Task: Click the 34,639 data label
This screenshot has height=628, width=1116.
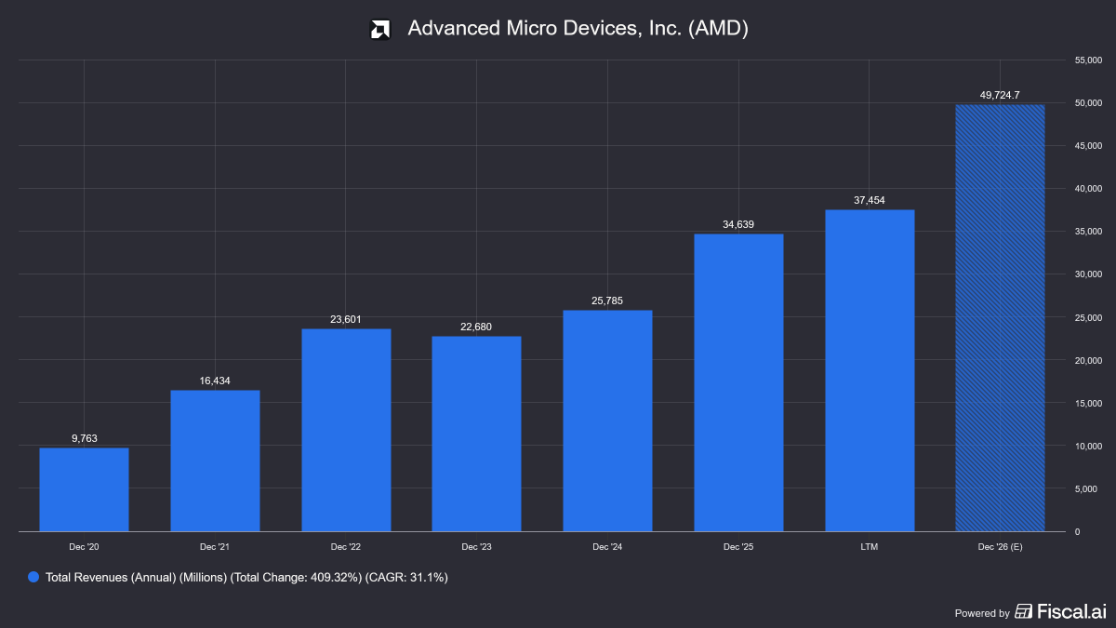Action: 738,224
